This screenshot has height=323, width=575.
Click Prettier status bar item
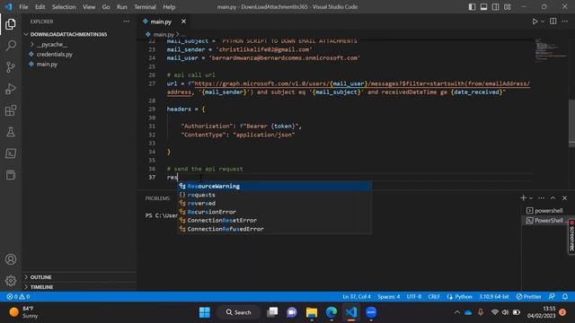coord(528,297)
